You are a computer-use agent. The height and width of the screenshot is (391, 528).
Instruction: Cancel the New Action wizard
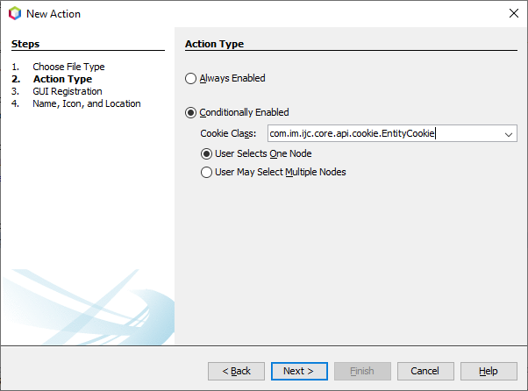click(x=425, y=371)
